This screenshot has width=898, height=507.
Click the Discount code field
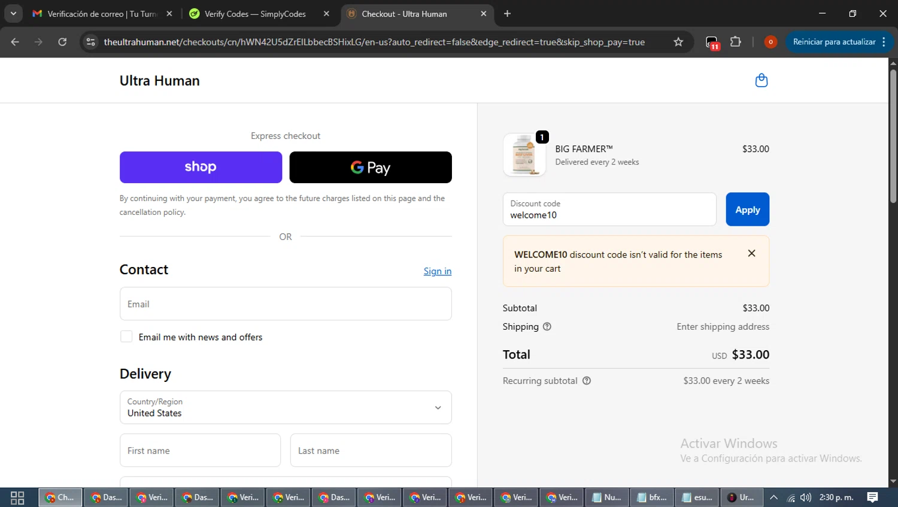(609, 210)
